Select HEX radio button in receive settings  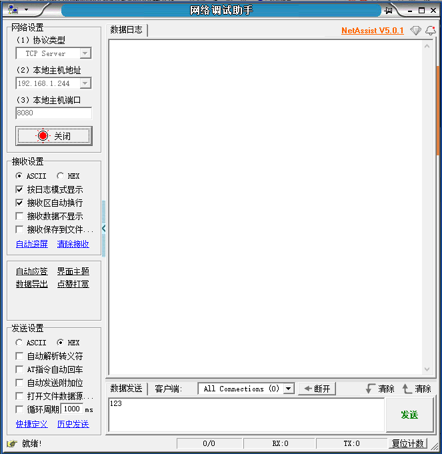(x=61, y=176)
